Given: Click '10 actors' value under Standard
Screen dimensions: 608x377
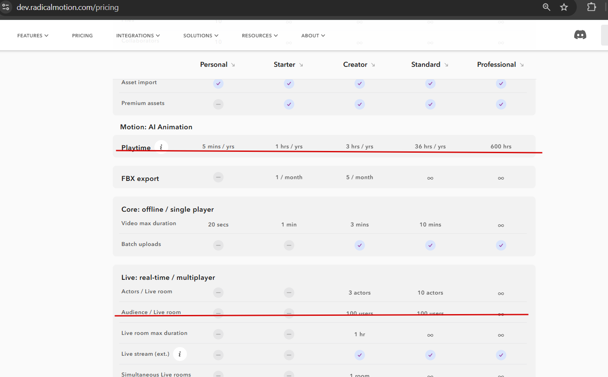Looking at the screenshot, I should point(430,293).
